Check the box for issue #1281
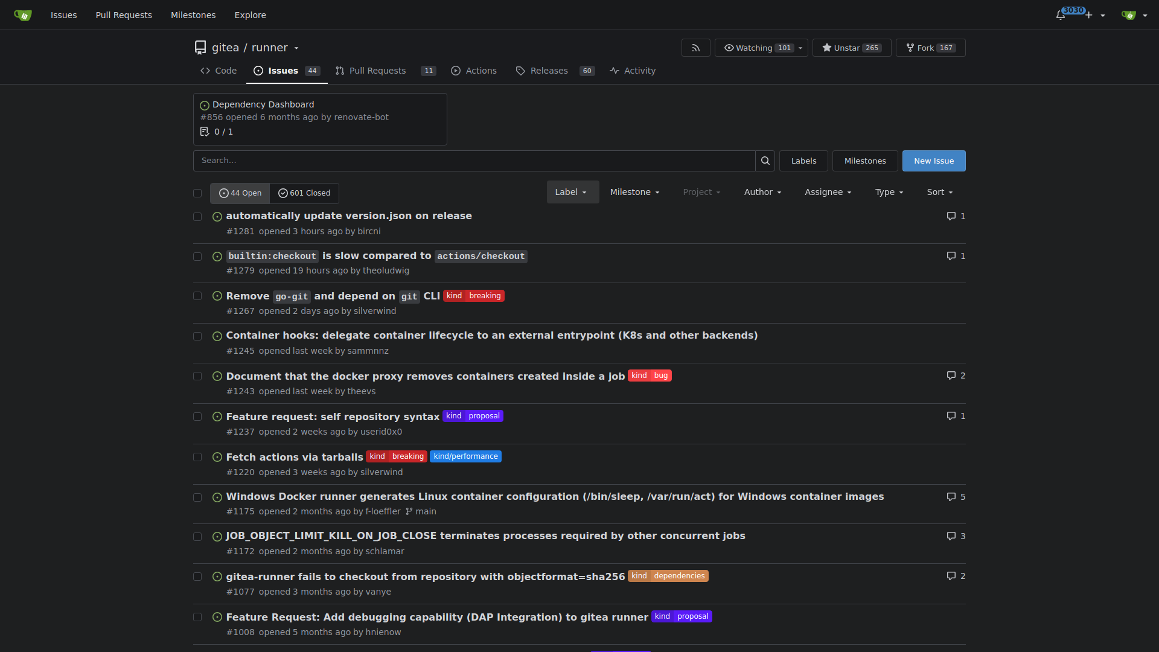 tap(197, 217)
